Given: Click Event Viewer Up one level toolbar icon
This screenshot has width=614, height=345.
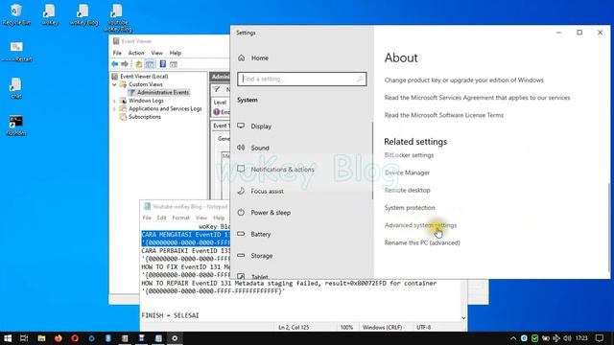Looking at the screenshot, I should pos(138,64).
